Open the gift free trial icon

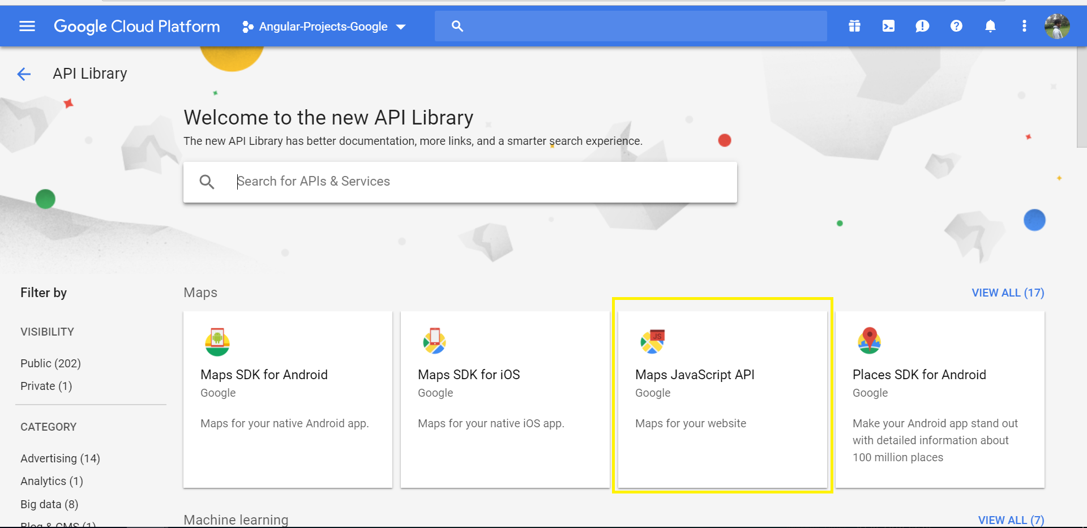pos(854,26)
